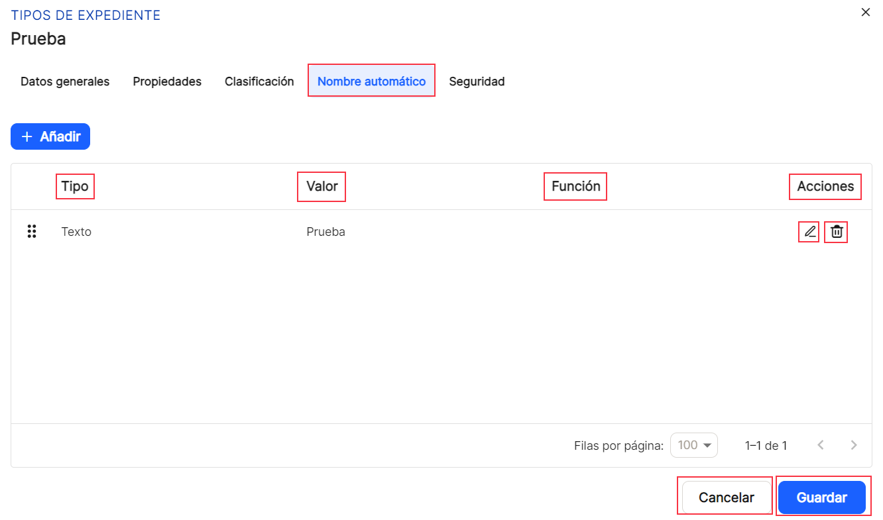
Task: Cancel the dialog with Cancelar
Action: click(x=727, y=497)
